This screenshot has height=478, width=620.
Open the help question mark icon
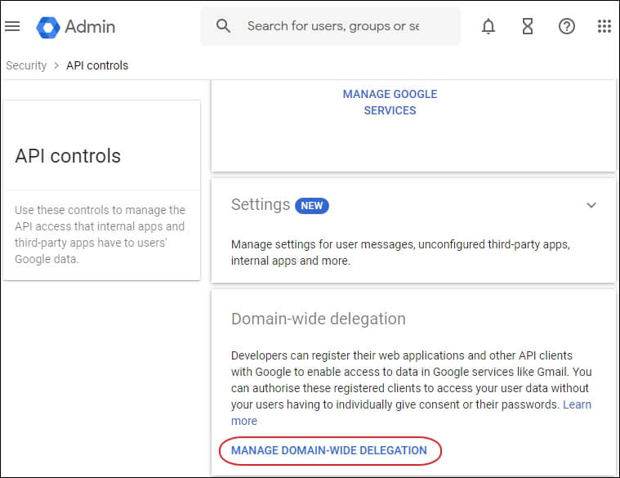(567, 26)
